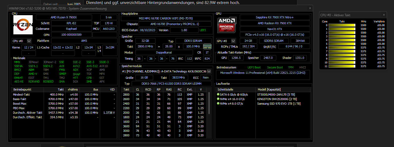
Task: Click the RCD column header in timing table
Action: point(148,89)
